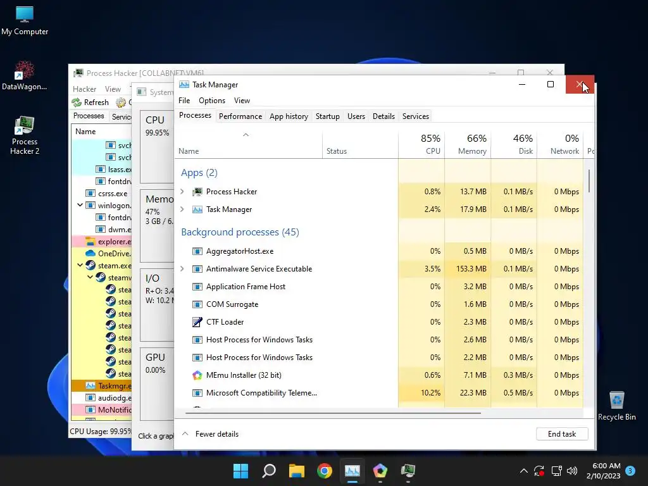Viewport: 648px width, 486px height.
Task: Click the Refresh icon in Process Hacker
Action: pyautogui.click(x=77, y=102)
